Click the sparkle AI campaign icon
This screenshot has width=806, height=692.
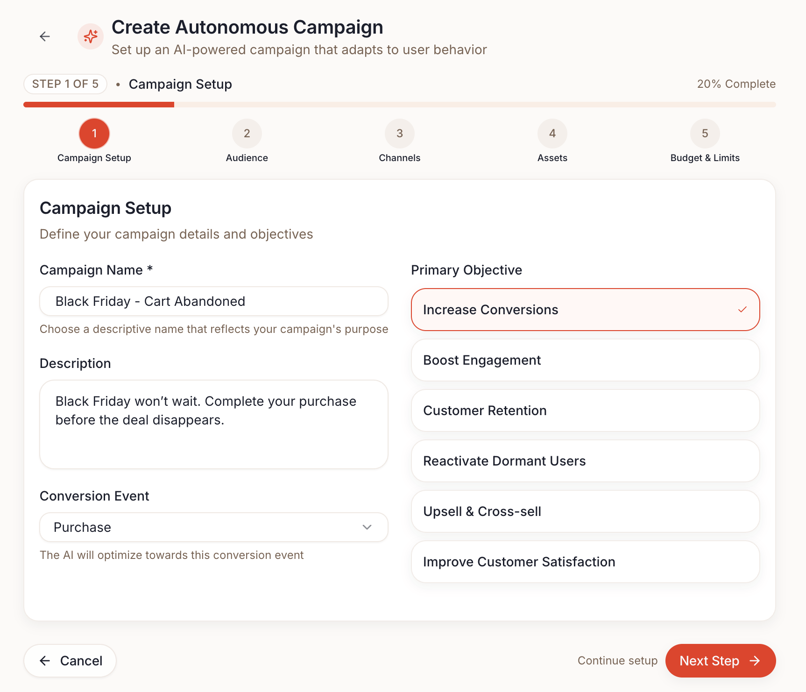[91, 36]
